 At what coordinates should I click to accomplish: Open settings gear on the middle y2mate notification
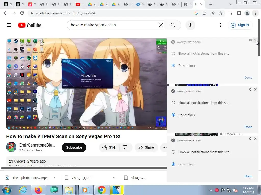(x=250, y=89)
